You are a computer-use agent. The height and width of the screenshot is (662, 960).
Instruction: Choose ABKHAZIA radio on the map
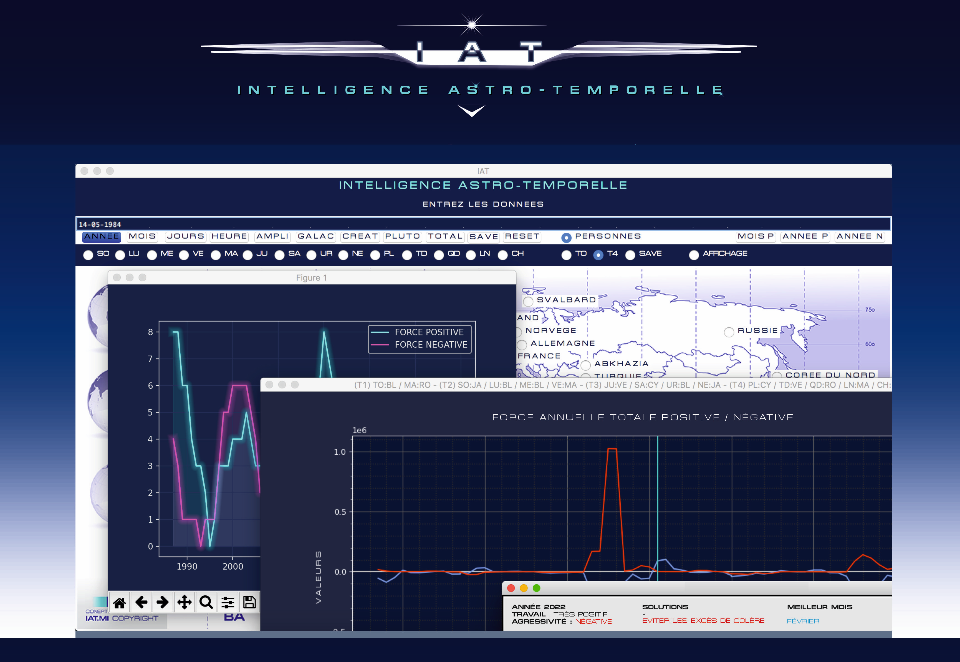585,365
